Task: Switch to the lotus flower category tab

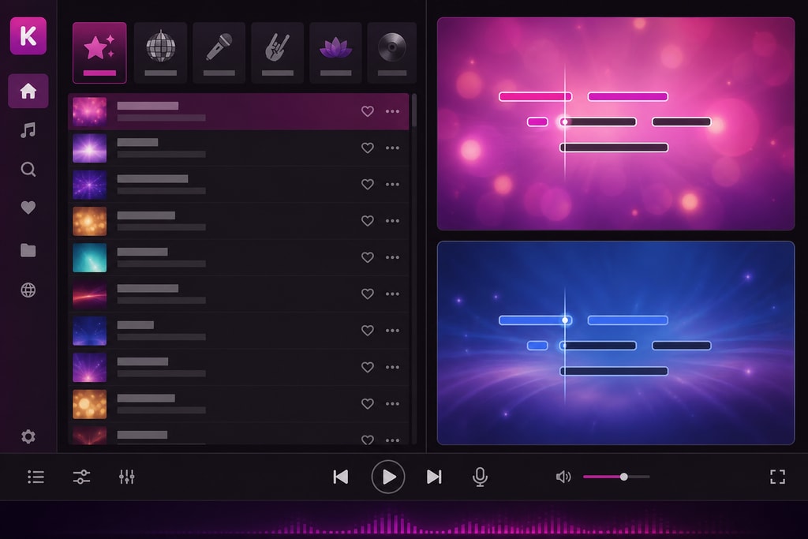Action: pos(335,53)
